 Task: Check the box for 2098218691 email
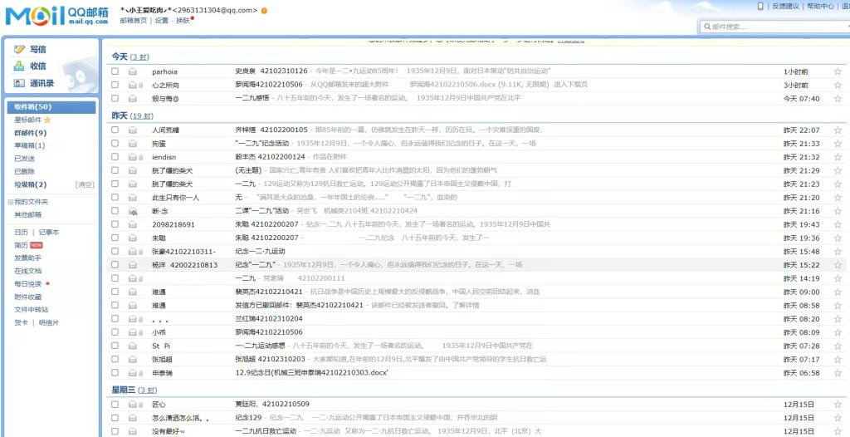tap(115, 224)
